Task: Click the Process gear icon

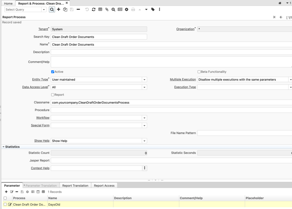Action: [127, 9]
